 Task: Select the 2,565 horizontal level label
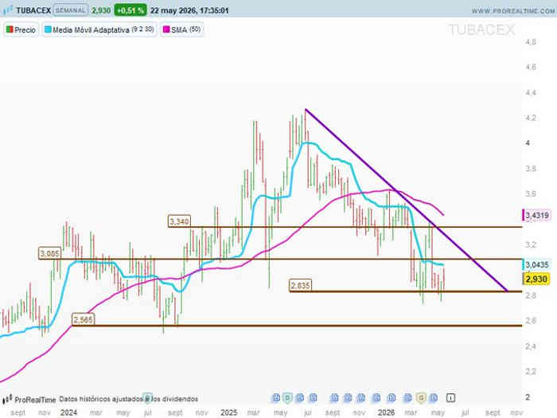coord(83,319)
